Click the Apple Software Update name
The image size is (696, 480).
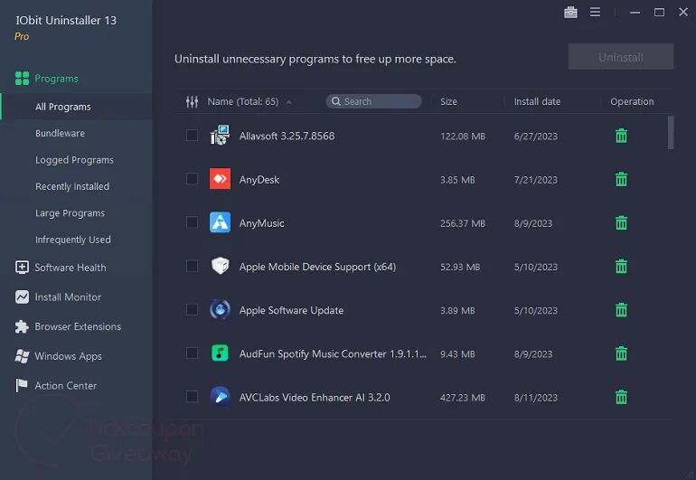tap(291, 310)
